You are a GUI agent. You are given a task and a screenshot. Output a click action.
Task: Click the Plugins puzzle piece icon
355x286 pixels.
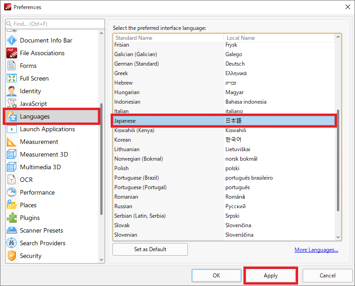click(12, 218)
